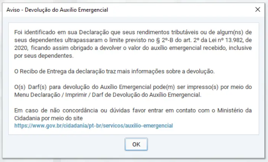Click the paragraph starting 'O(s) Darf(s) para devolução'
The height and width of the screenshot is (162, 268).
point(133,91)
